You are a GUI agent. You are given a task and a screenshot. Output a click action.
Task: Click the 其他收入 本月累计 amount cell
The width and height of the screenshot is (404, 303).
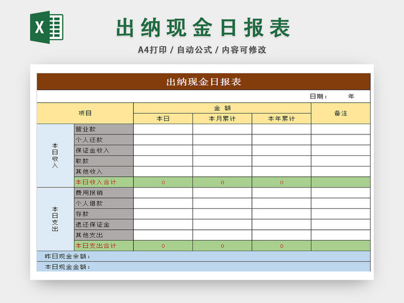pos(222,171)
